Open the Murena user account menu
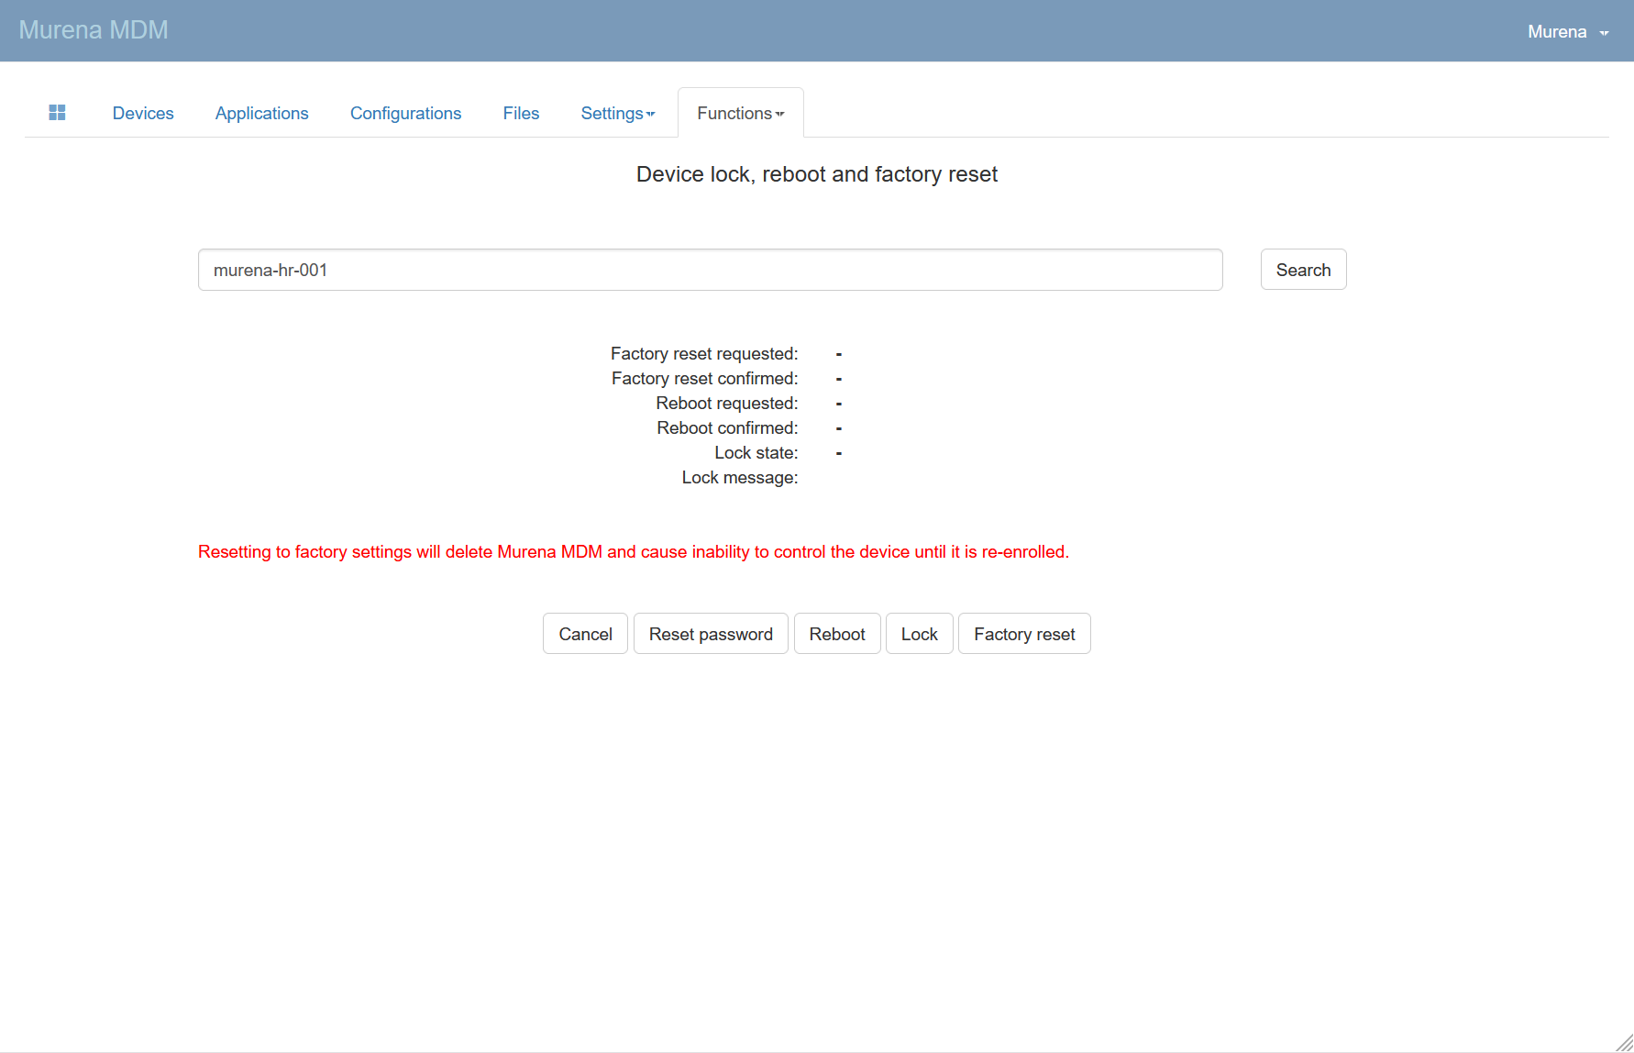The image size is (1634, 1053). click(x=1567, y=32)
